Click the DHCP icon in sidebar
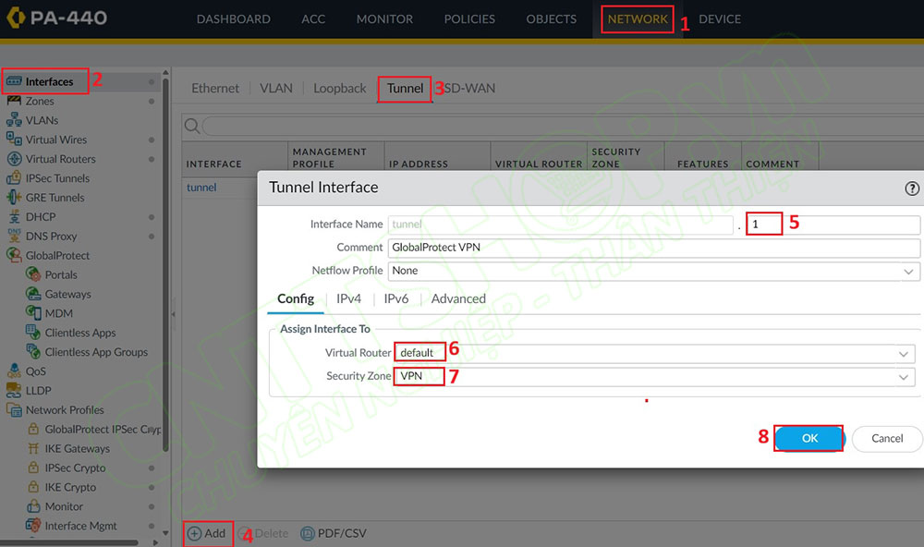The height and width of the screenshot is (547, 924). point(14,217)
